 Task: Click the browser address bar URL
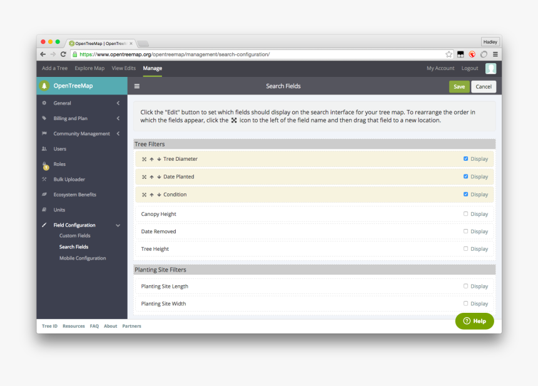tap(175, 54)
